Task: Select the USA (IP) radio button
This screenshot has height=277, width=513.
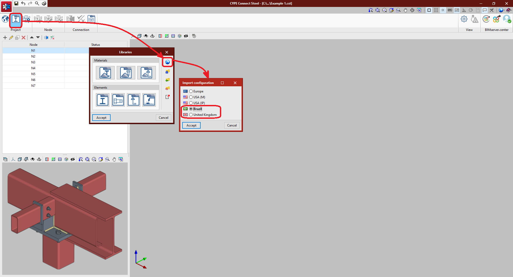Action: pos(191,103)
